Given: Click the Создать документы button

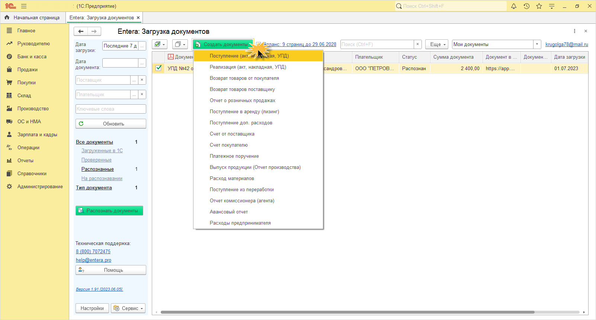Looking at the screenshot, I should (x=223, y=44).
